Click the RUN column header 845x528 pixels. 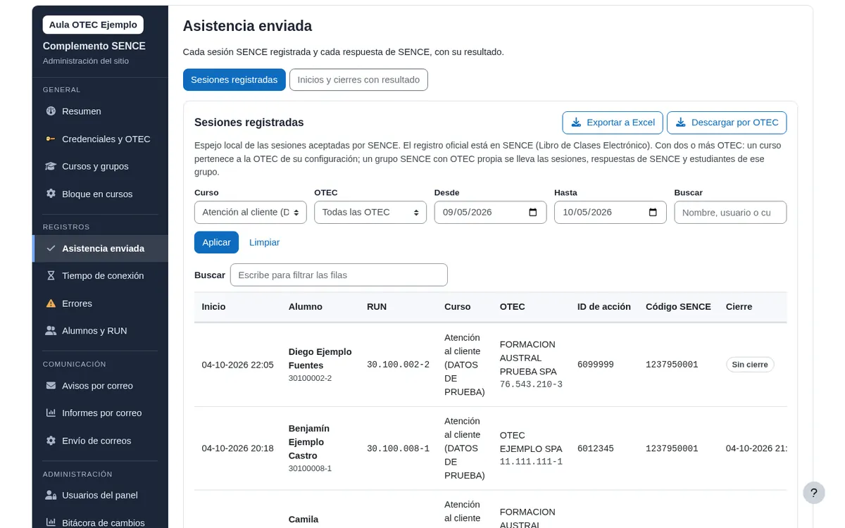pos(377,307)
